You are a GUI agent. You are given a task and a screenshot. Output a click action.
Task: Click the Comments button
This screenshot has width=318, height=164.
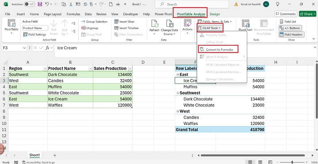pos(286,14)
